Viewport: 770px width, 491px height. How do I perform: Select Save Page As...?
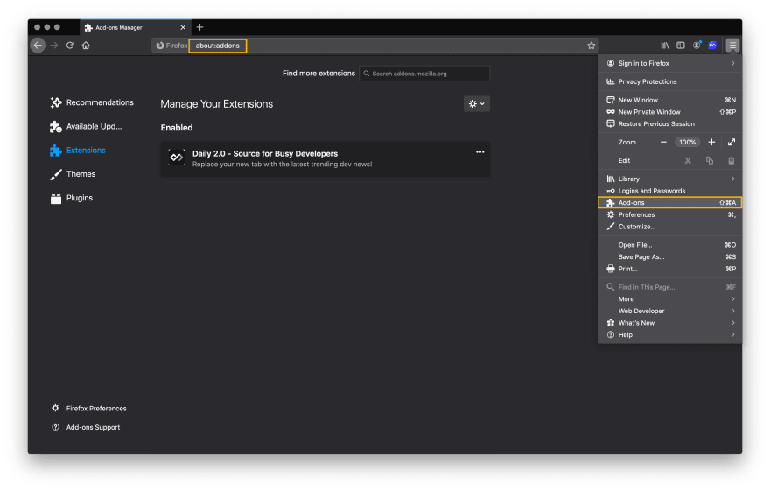click(670, 256)
